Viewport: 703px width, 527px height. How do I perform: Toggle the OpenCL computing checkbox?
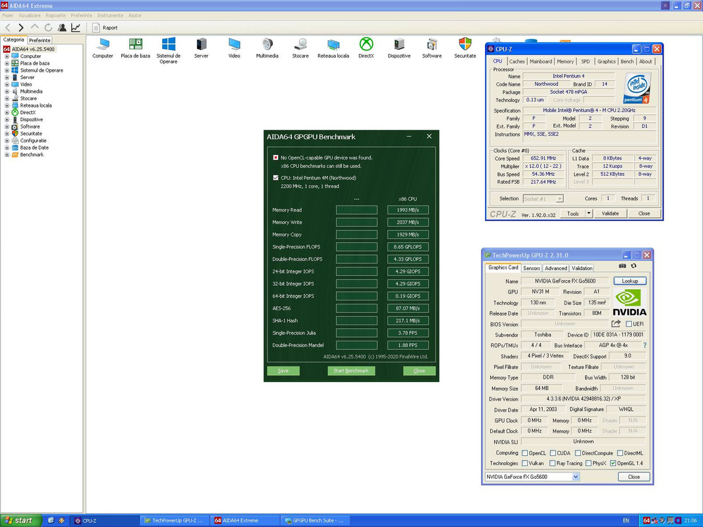pyautogui.click(x=524, y=453)
